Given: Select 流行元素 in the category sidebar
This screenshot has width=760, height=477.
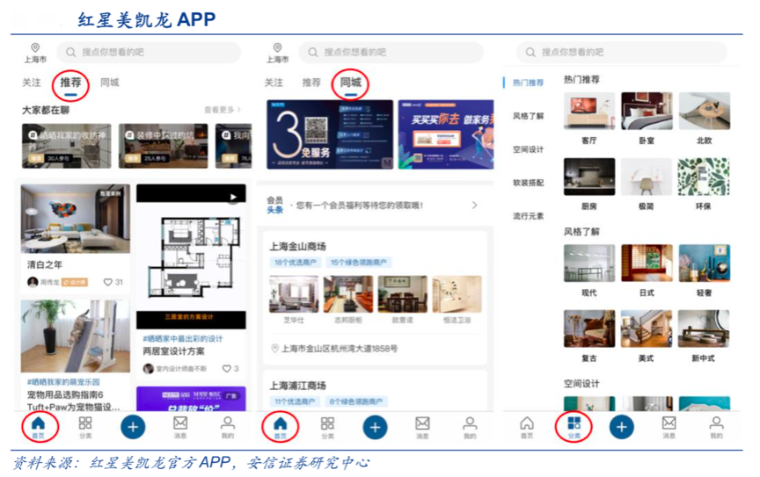Looking at the screenshot, I should [529, 216].
